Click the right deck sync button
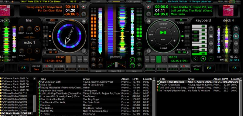The height and width of the screenshot is (116, 243). click(153, 59)
